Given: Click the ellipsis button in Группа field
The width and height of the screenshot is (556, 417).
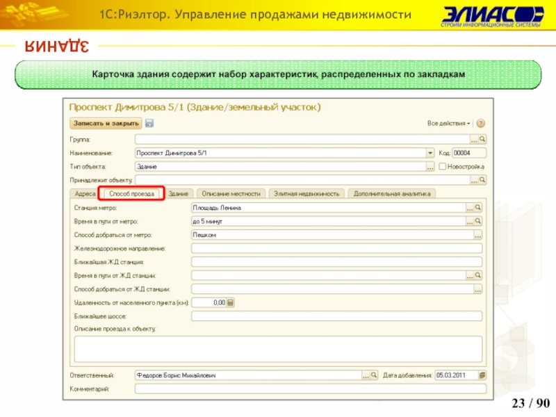Looking at the screenshot, I should 474,140.
